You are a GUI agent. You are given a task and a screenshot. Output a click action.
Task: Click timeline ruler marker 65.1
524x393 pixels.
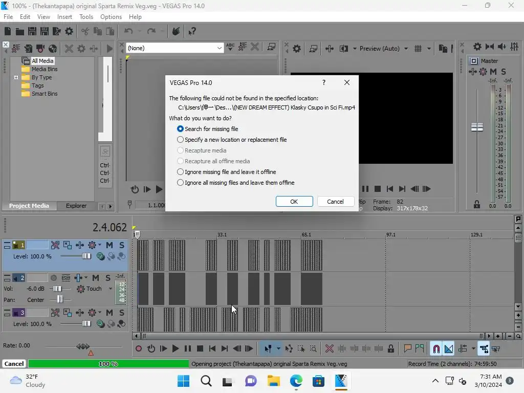[306, 235]
